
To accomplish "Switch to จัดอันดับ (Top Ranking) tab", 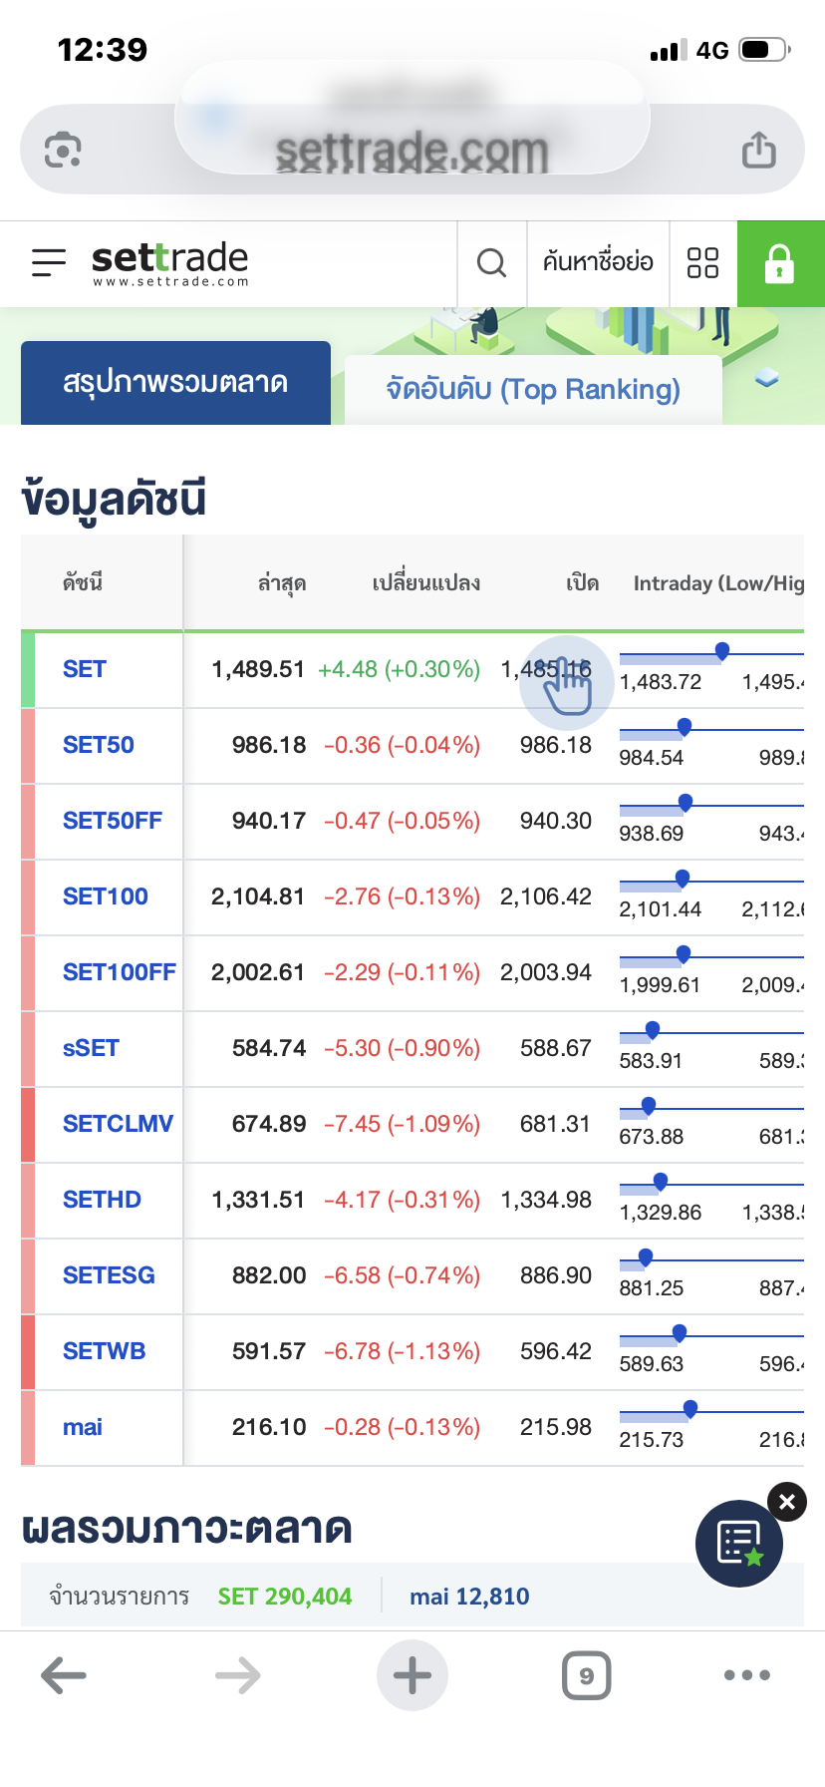I will [x=533, y=389].
